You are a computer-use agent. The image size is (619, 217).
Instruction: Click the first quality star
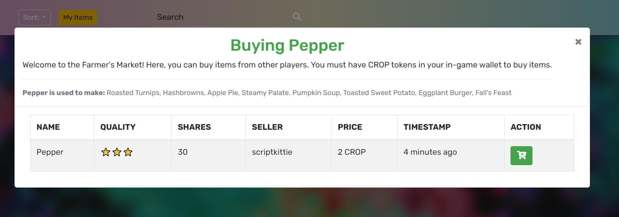[106, 152]
